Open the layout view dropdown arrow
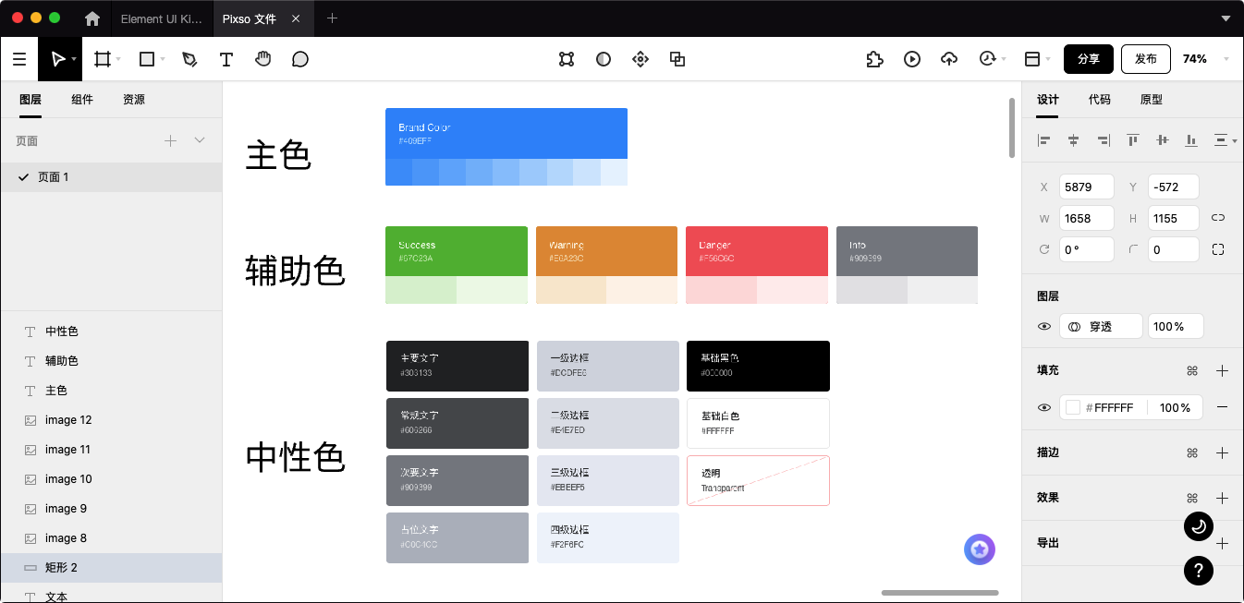This screenshot has height=603, width=1244. 1048,60
